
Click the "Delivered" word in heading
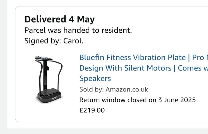[x=45, y=19]
